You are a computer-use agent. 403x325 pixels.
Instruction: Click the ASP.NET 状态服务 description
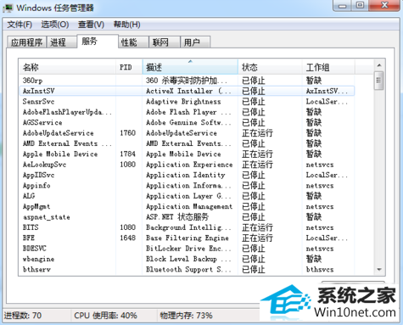[x=177, y=217]
